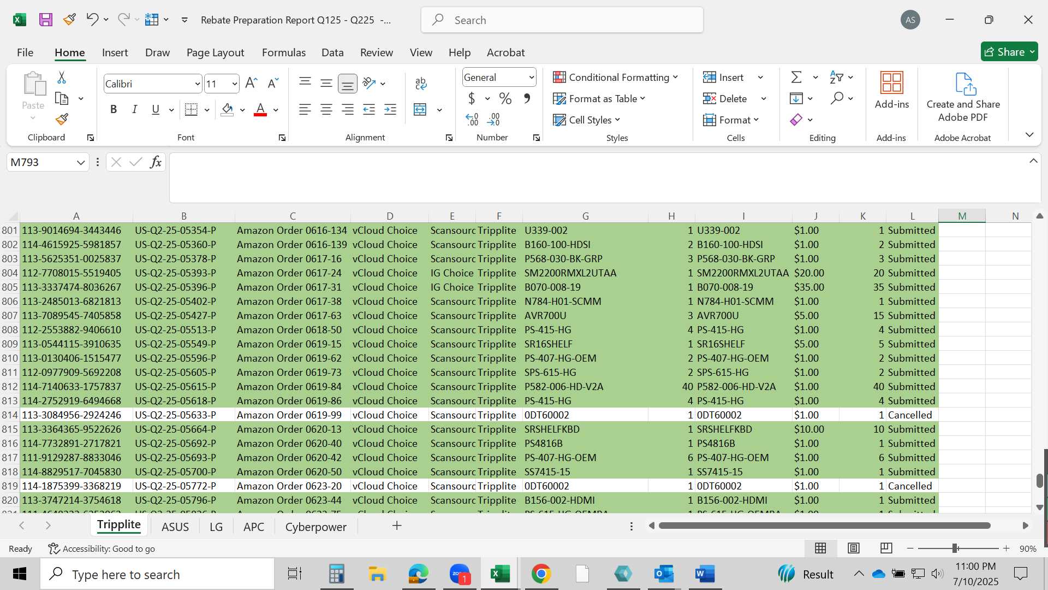Switch to the Formulas ribbon tab
This screenshot has width=1048, height=590.
click(283, 52)
